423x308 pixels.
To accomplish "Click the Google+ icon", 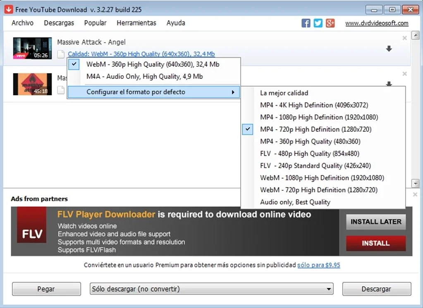I will tap(330, 23).
